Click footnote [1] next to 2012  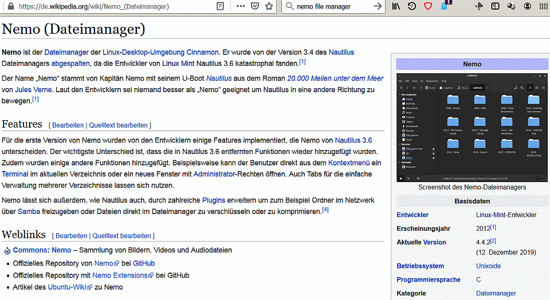[x=493, y=227]
